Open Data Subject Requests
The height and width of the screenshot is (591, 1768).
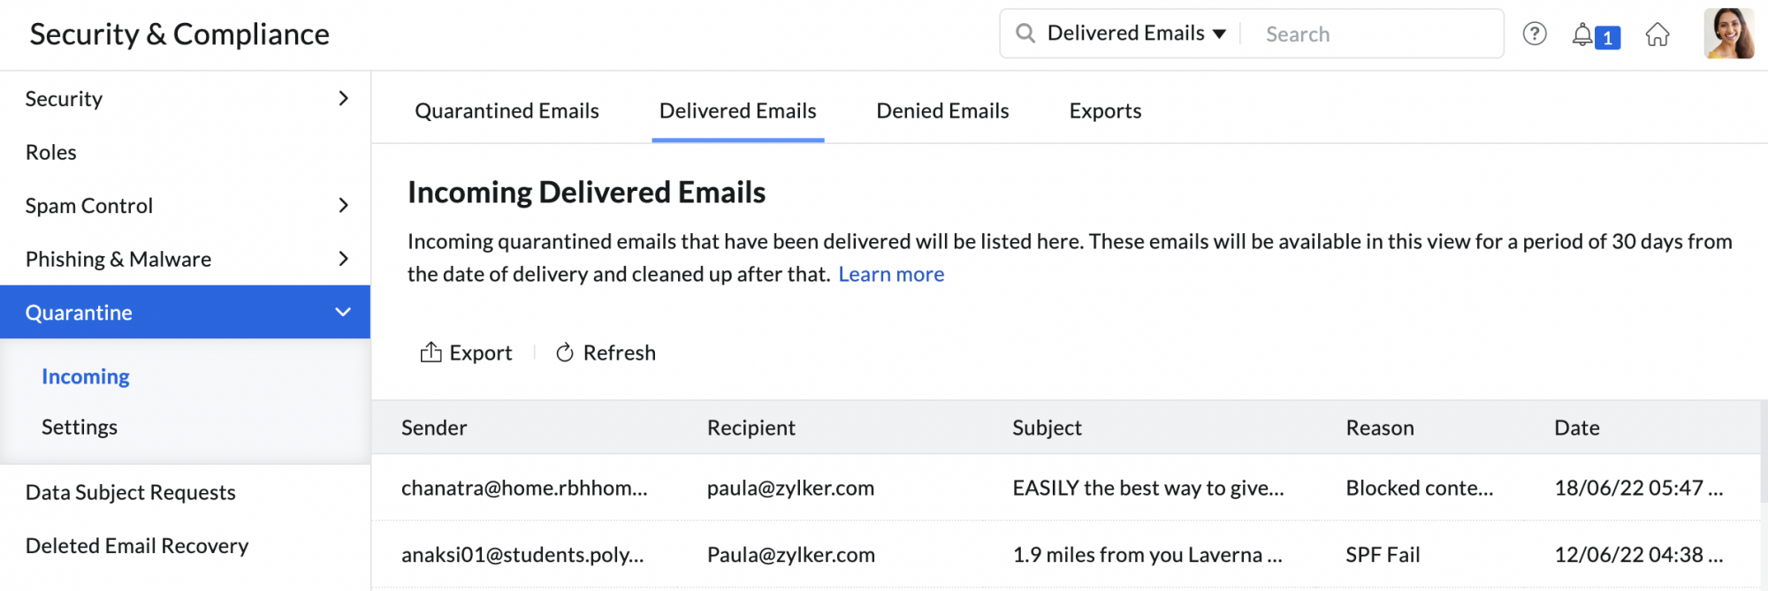130,492
